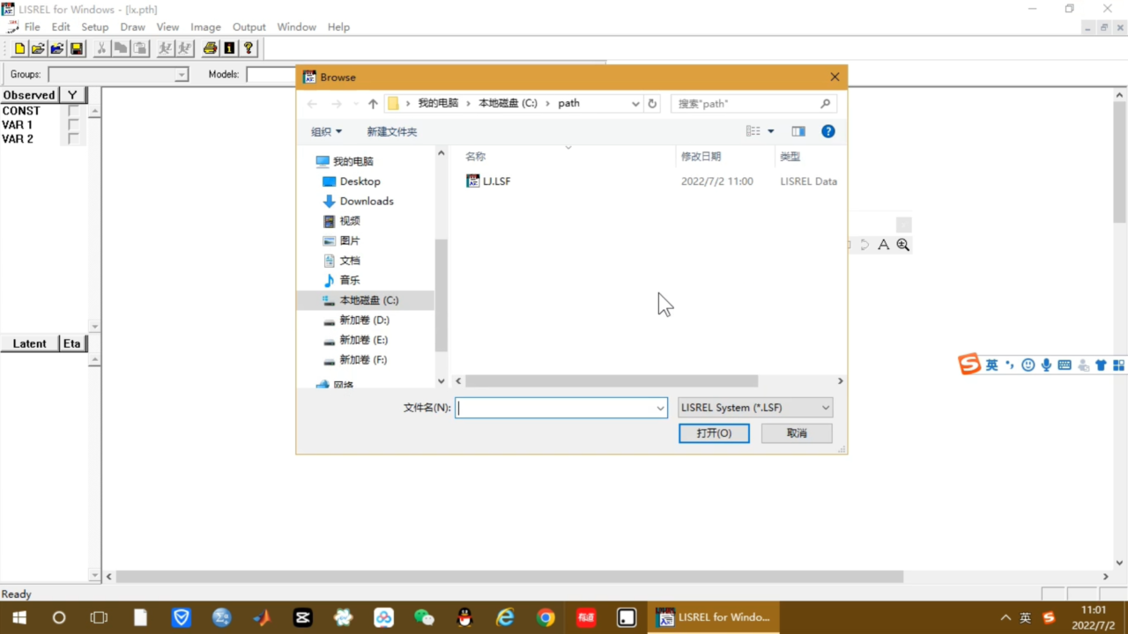Sort files by 名称 column
This screenshot has height=634, width=1128.
click(x=476, y=156)
